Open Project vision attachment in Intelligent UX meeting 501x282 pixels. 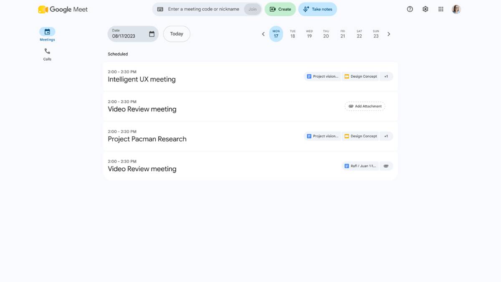tap(322, 76)
